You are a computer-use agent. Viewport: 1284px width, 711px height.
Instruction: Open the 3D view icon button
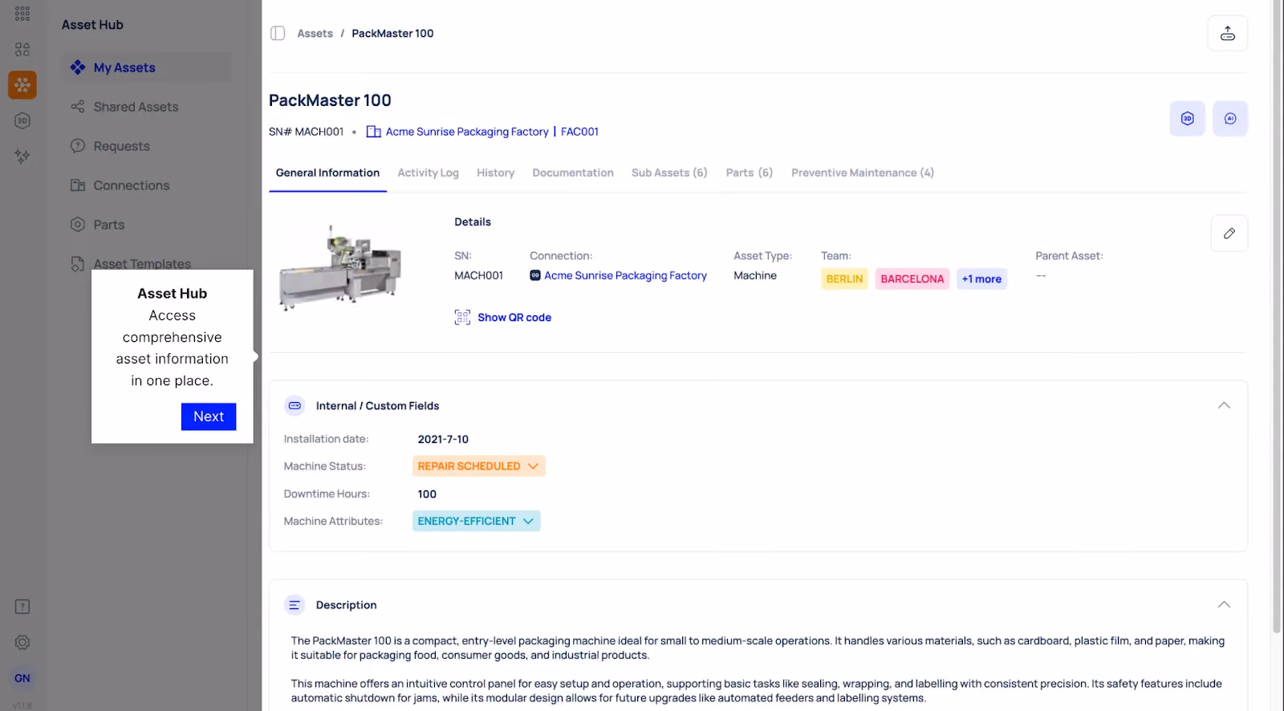1187,119
